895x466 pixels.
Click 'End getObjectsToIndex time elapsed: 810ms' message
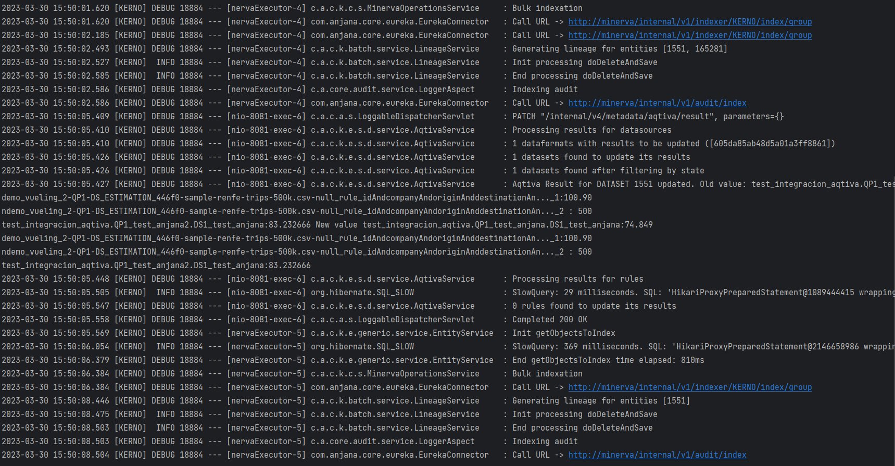tap(608, 360)
